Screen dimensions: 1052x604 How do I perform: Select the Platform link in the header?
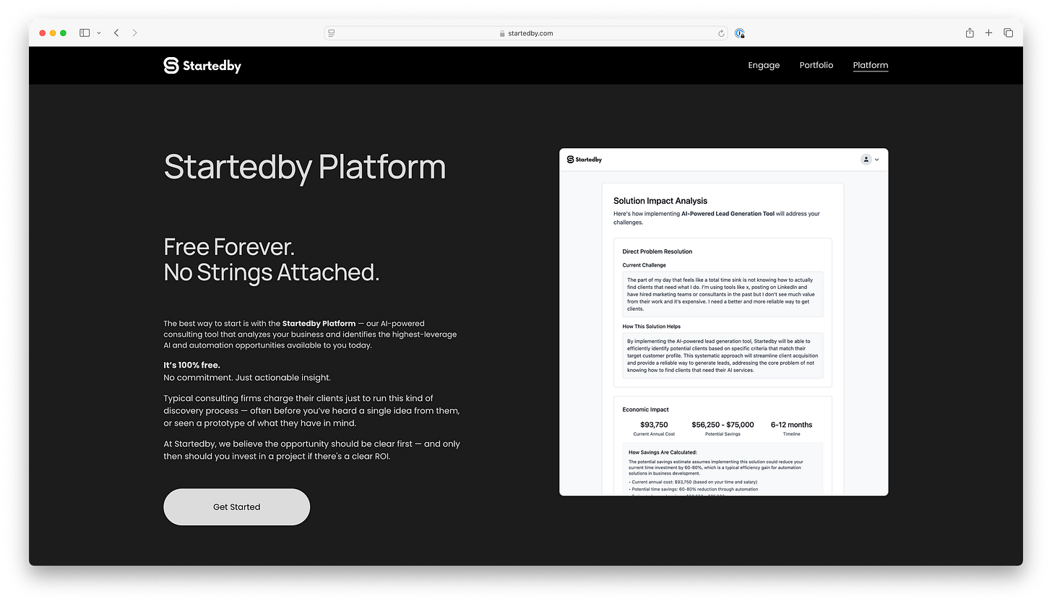[x=870, y=65]
